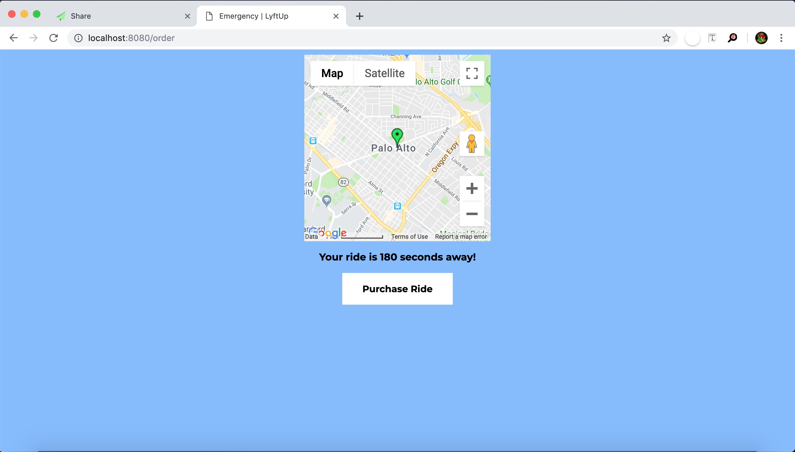Image resolution: width=795 pixels, height=452 pixels.
Task: Click the university graduation cap marker
Action: (326, 200)
